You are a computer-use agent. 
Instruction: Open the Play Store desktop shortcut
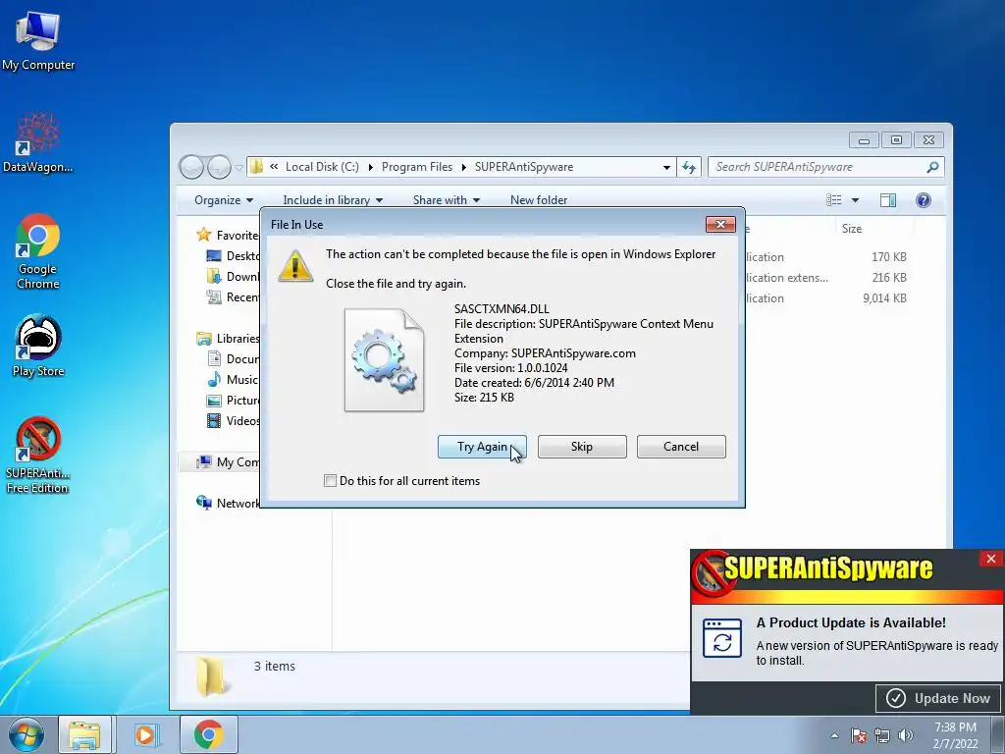pyautogui.click(x=38, y=346)
